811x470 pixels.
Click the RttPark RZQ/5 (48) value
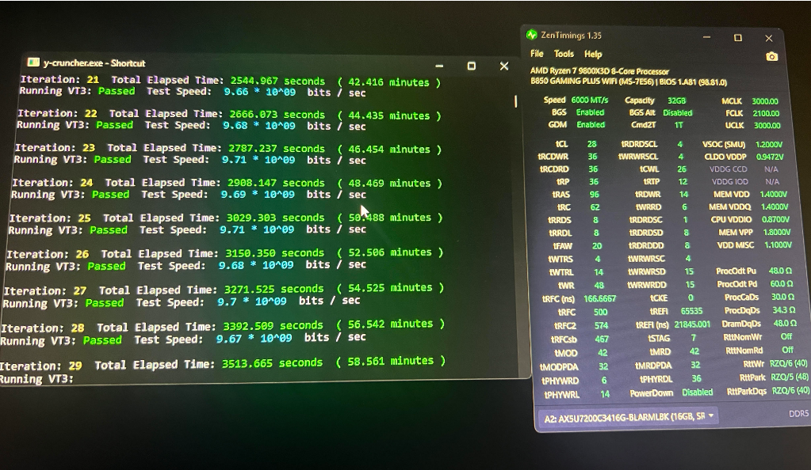click(790, 377)
